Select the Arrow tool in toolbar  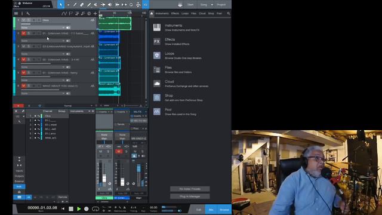[61, 4]
